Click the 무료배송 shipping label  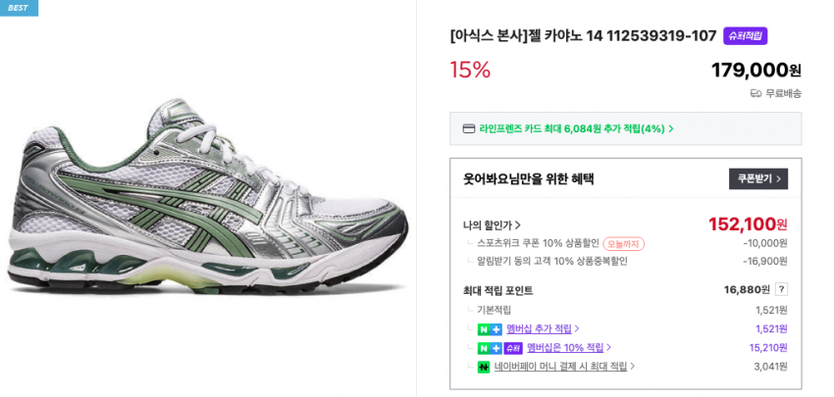[783, 93]
